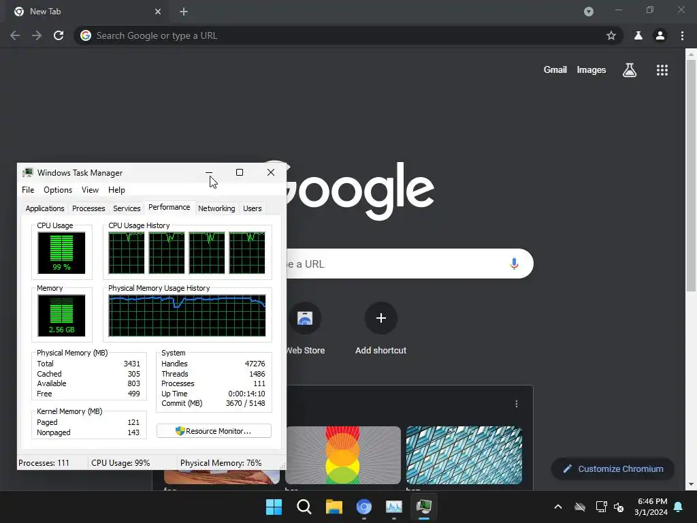Click Commit (MB) value 3670 / 5148

(245, 403)
